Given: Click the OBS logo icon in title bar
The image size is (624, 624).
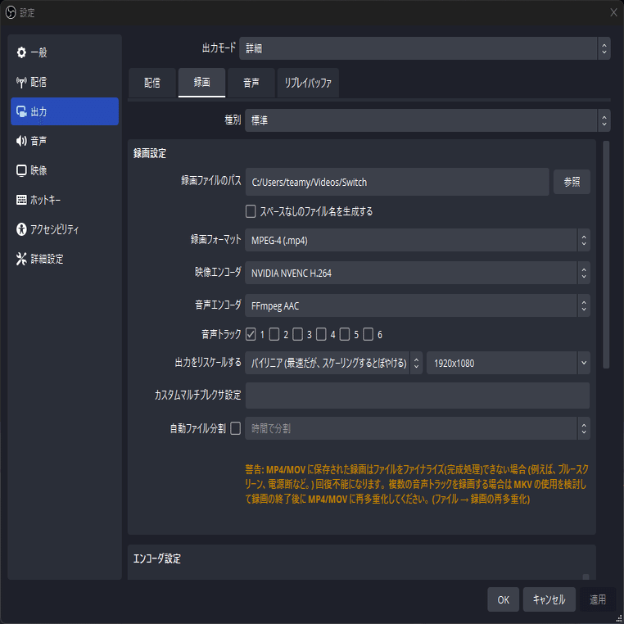Looking at the screenshot, I should [11, 13].
